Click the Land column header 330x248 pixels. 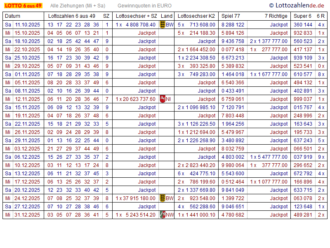pyautogui.click(x=167, y=16)
